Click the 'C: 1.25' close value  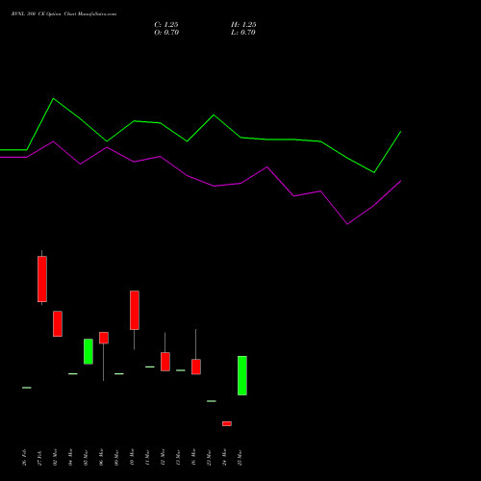pos(166,25)
